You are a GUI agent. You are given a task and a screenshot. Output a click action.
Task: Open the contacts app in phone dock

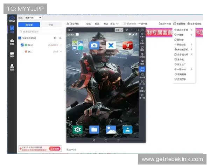click(x=127, y=129)
